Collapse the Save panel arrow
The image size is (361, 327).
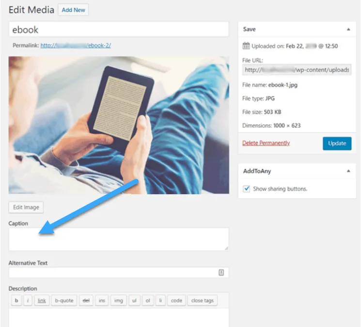[x=348, y=29]
